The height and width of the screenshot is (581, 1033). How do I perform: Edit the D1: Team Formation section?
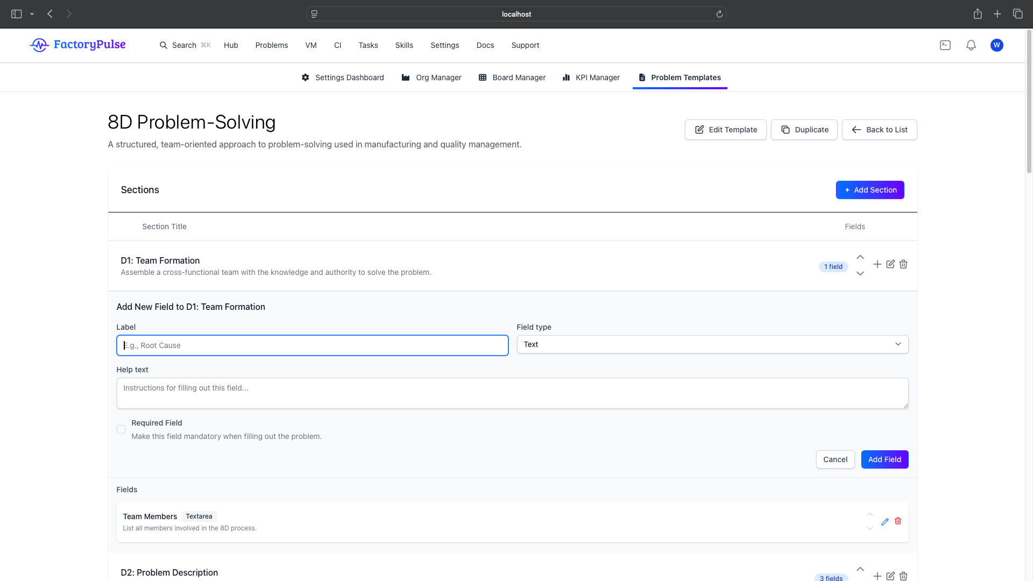pos(890,264)
